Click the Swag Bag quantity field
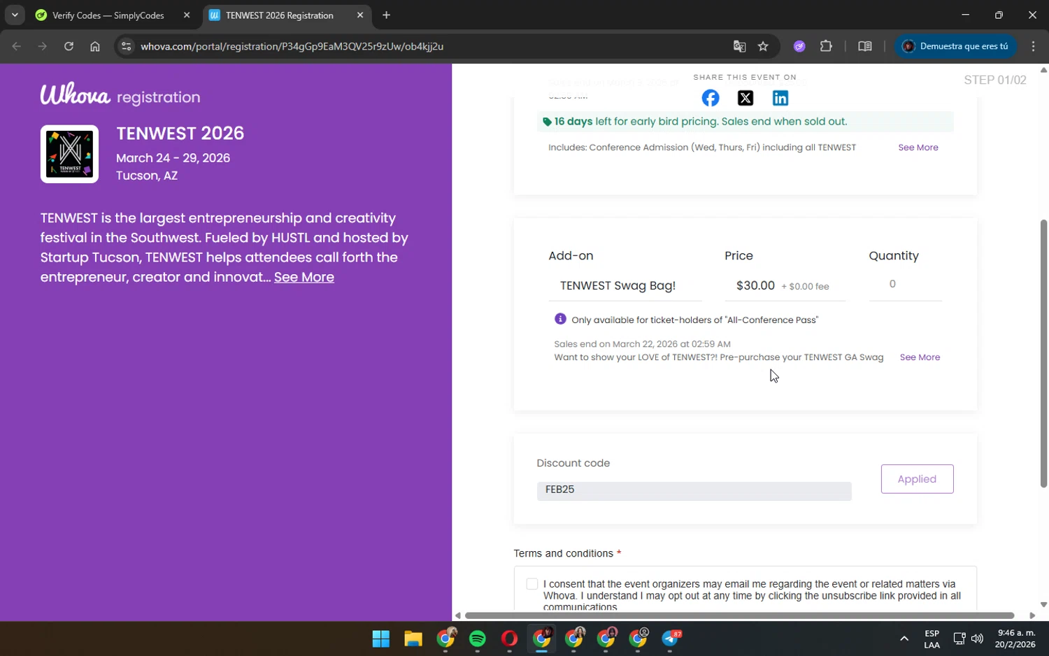1049x656 pixels. (905, 285)
